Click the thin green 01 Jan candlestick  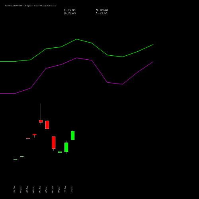[22, 156]
